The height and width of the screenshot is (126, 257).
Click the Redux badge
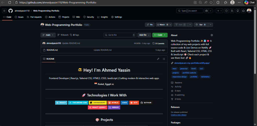click(x=114, y=107)
